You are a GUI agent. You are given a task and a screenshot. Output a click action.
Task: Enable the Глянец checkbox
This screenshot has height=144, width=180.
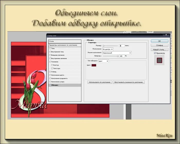coord(50,72)
